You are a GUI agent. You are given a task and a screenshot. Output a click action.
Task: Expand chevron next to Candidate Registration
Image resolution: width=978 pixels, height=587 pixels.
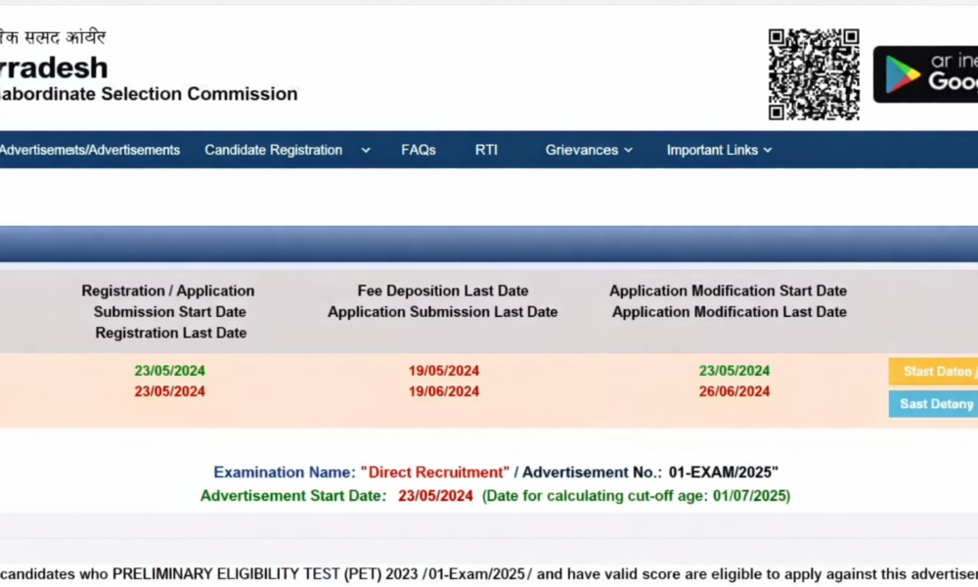click(x=366, y=150)
